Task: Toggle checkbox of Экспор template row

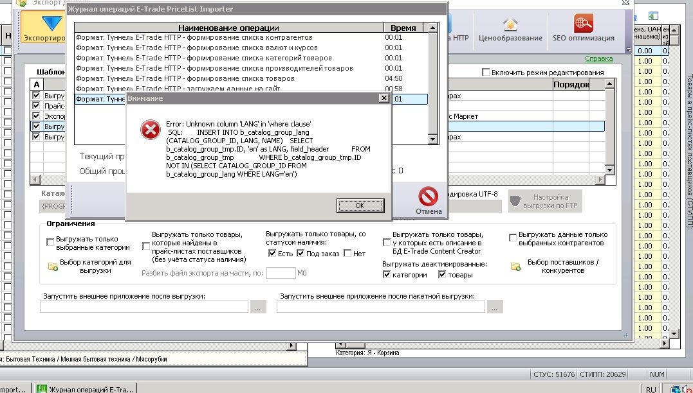Action: click(x=36, y=116)
